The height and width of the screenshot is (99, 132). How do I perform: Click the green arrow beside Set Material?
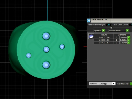pyautogui.click(x=131, y=84)
